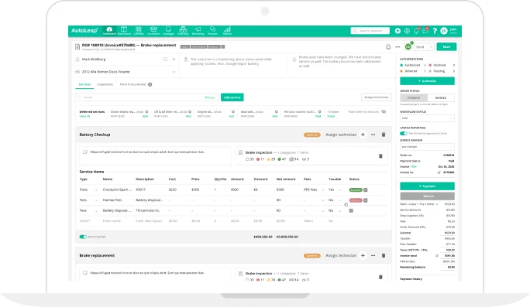Open the Reports bar-chart nav icon
The image size is (530, 307).
[x=228, y=31]
